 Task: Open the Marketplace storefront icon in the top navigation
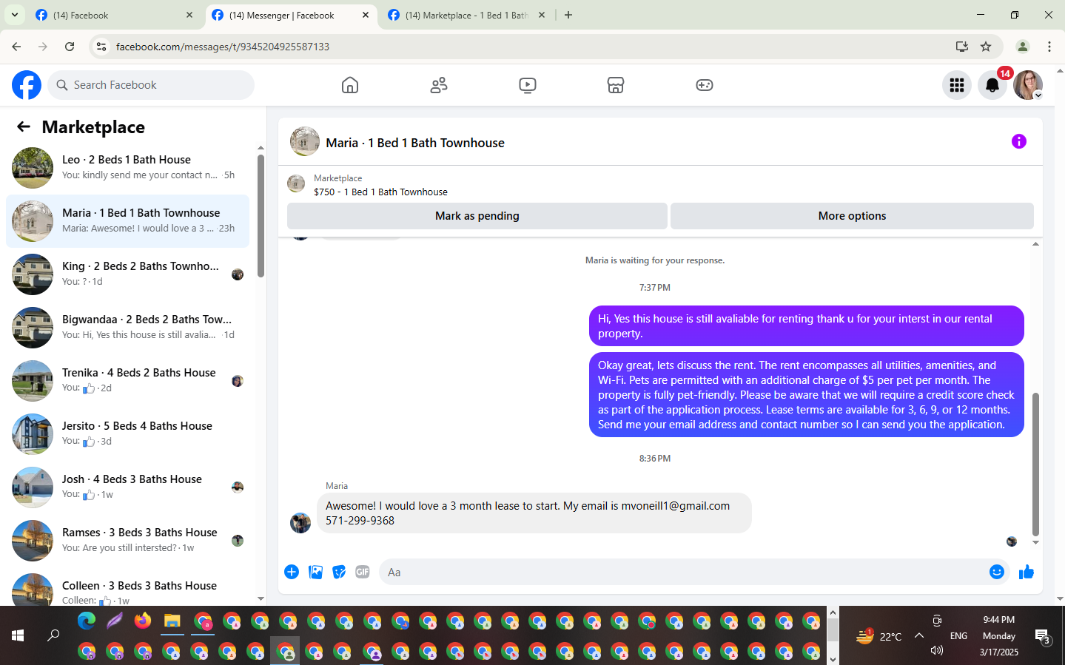coord(616,85)
